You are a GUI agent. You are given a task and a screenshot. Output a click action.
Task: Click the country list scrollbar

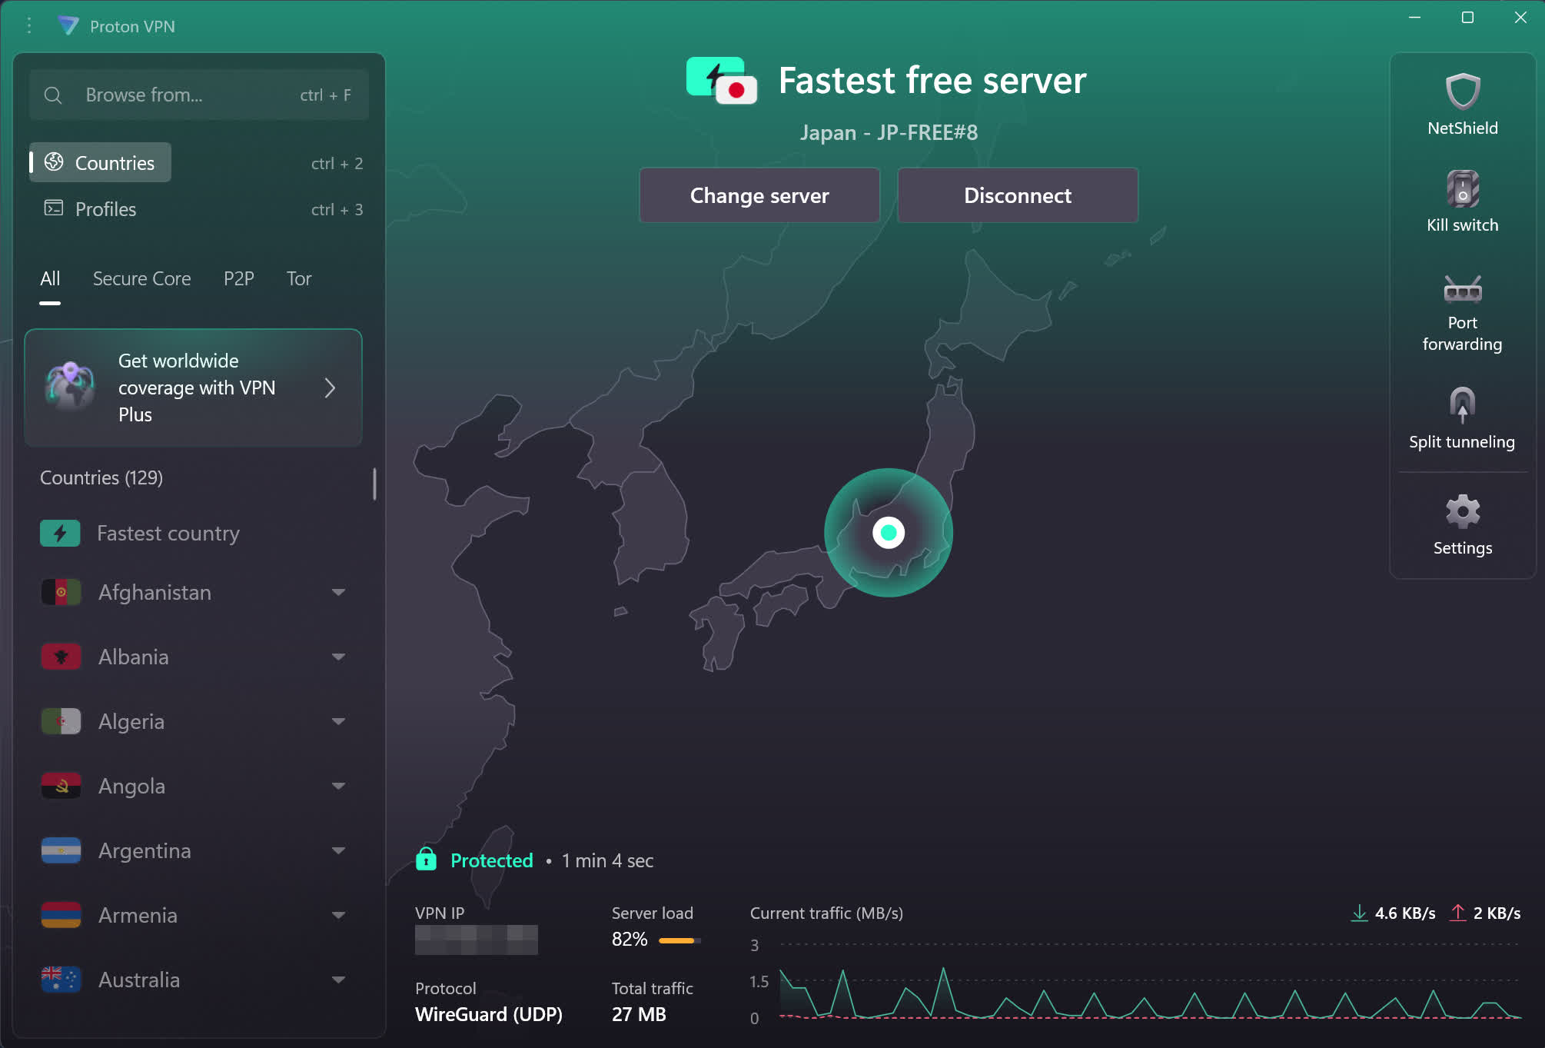(x=374, y=484)
